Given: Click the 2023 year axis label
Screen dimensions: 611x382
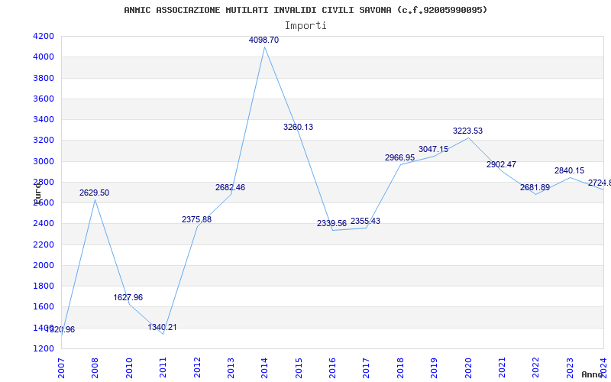Looking at the screenshot, I should tap(570, 367).
